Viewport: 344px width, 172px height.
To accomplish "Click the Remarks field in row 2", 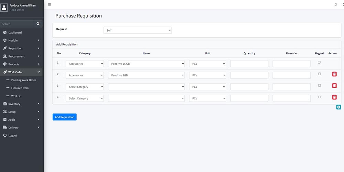I will coord(291,75).
